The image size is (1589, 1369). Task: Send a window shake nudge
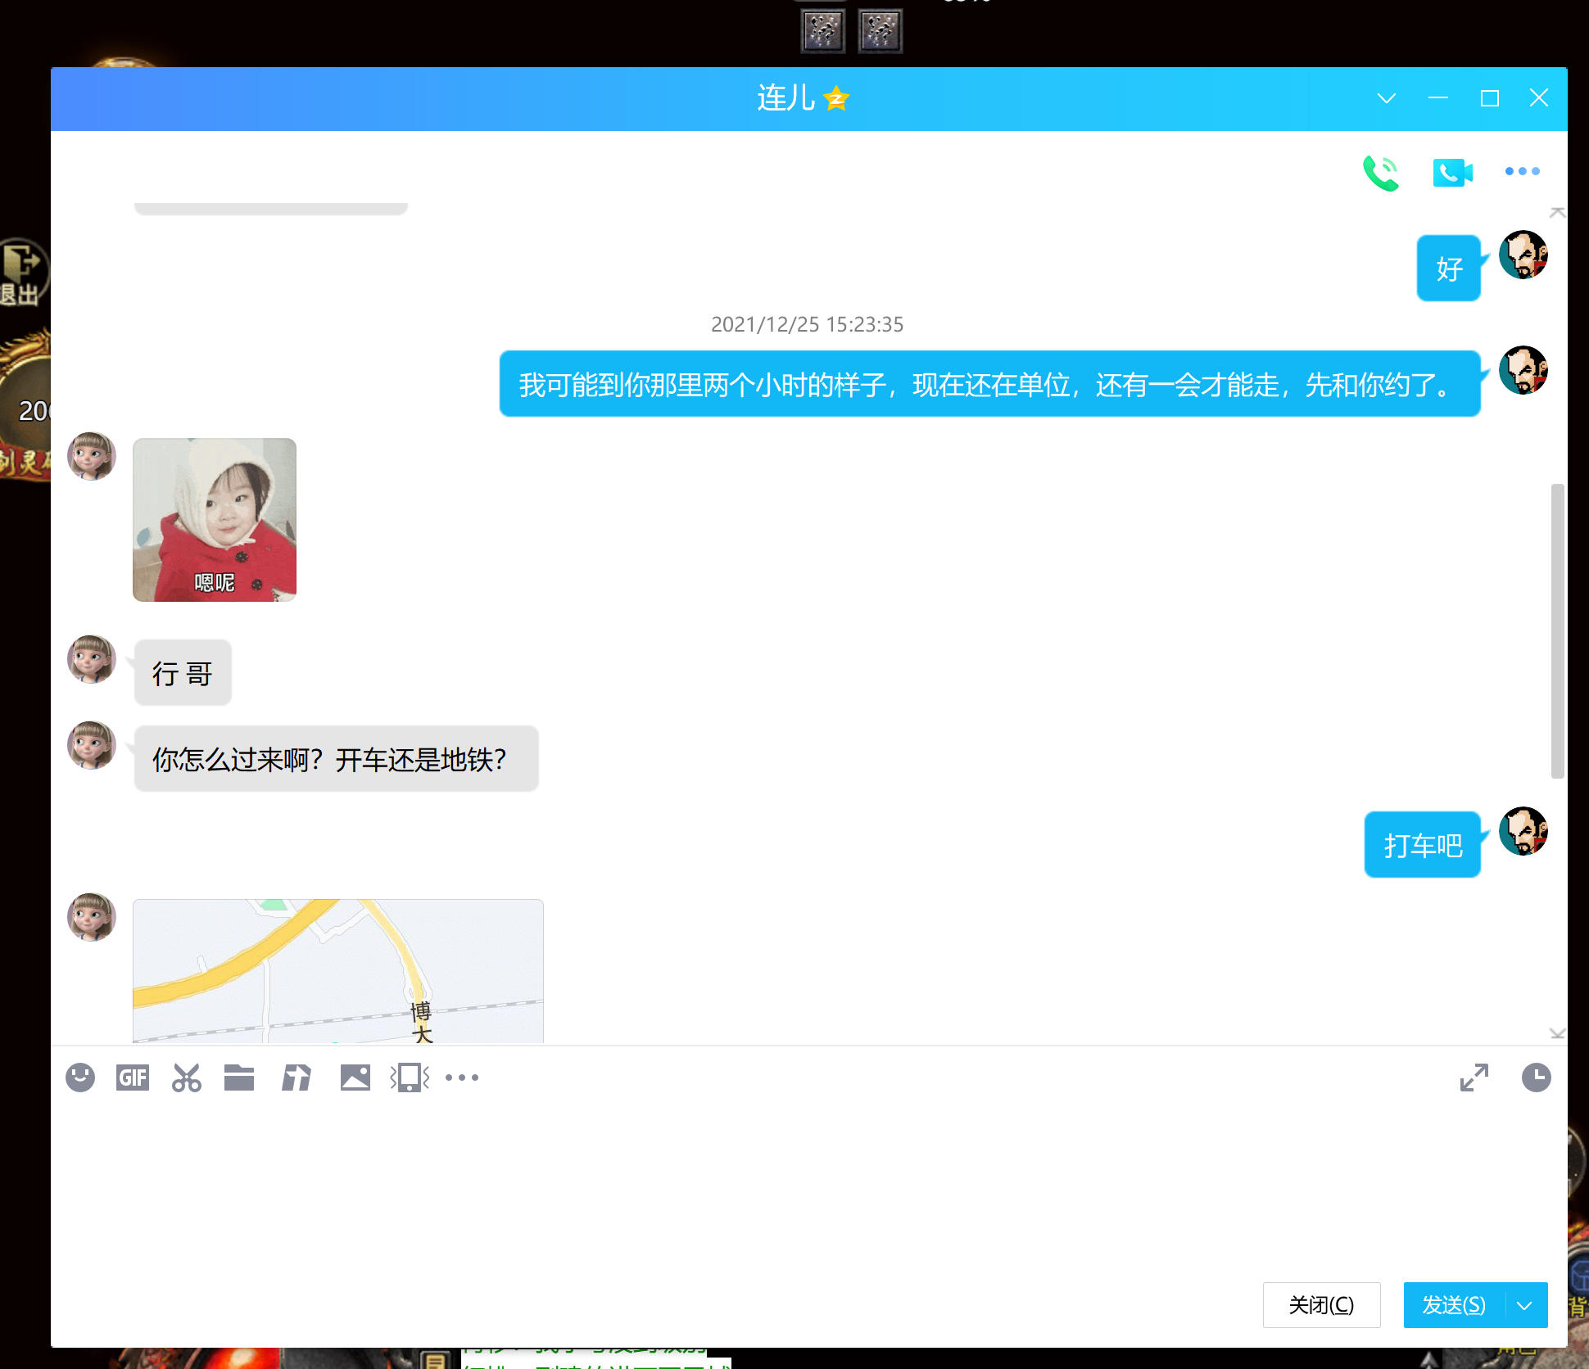410,1078
